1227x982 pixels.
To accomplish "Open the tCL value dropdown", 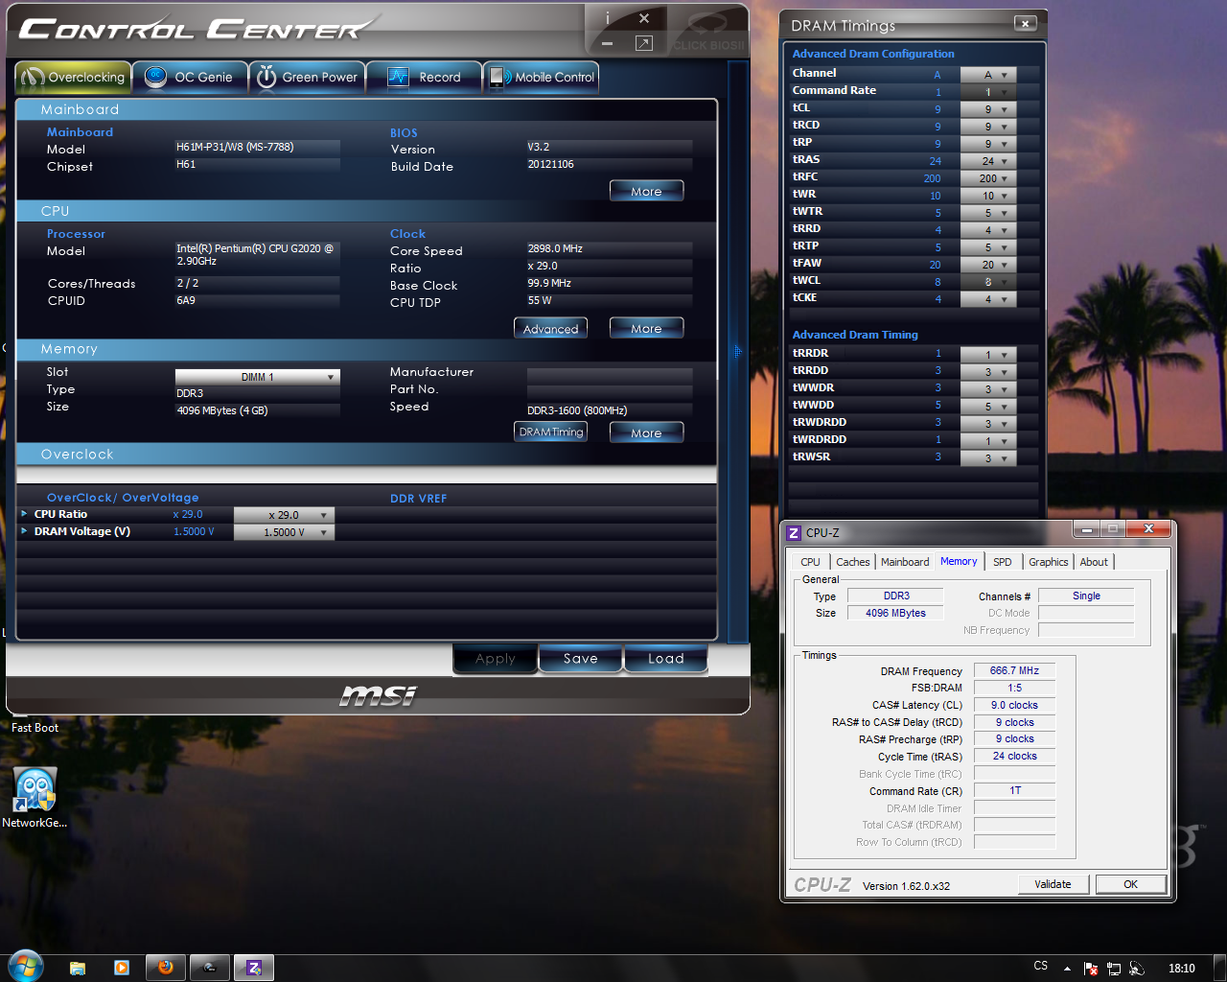I will [x=987, y=109].
